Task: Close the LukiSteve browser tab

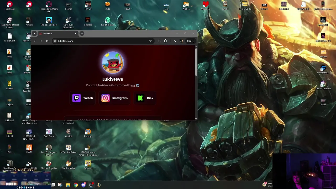Action: 76,34
